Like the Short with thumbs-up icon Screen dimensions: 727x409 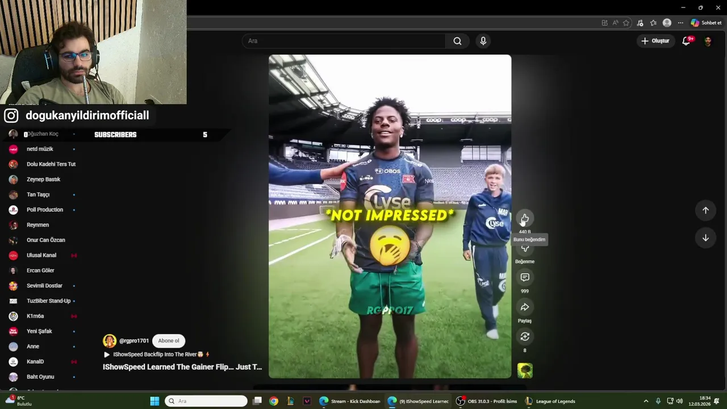click(525, 219)
